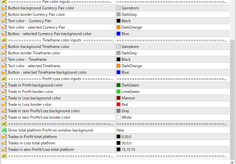Pick Blue swatch for selected Currency Pair background

118,34
